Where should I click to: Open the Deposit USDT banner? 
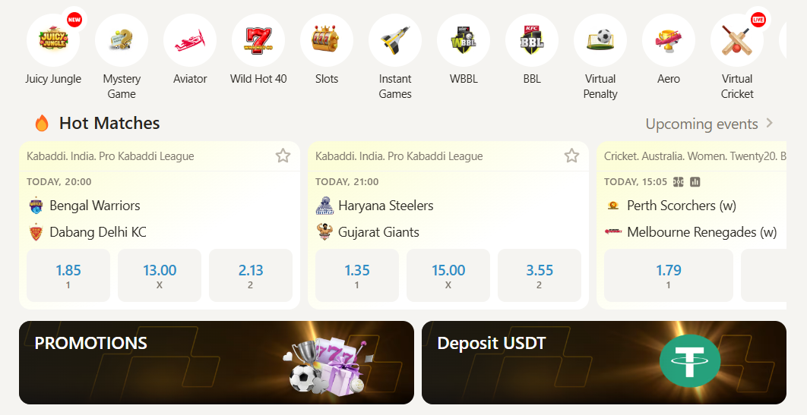coord(604,363)
